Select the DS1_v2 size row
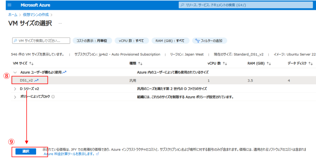Viewport: 316px width, 160px height. (163, 80)
